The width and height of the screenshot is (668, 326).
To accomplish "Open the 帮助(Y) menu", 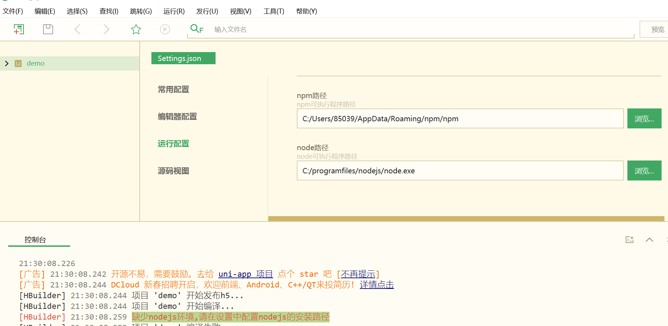I will pos(307,11).
